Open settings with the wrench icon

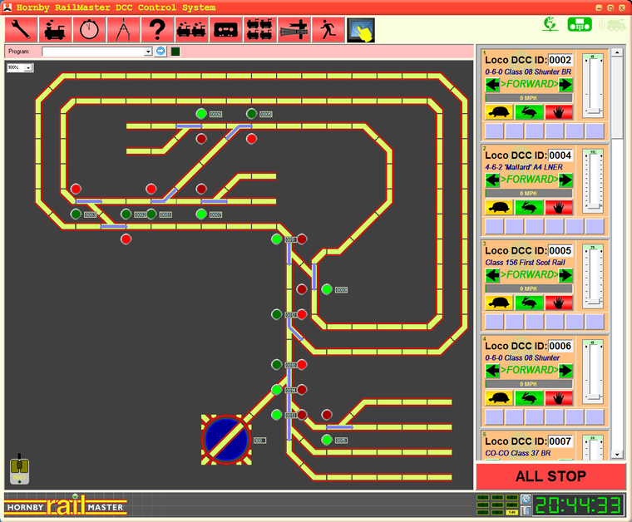point(21,30)
